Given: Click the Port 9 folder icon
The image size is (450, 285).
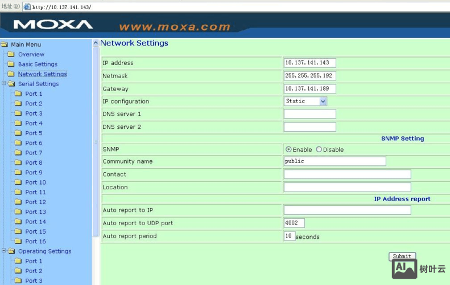Looking at the screenshot, I should click(18, 172).
